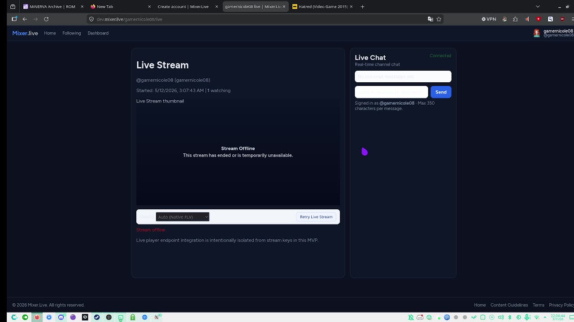Click the 1 watching viewer count
The image size is (574, 322).
click(219, 90)
